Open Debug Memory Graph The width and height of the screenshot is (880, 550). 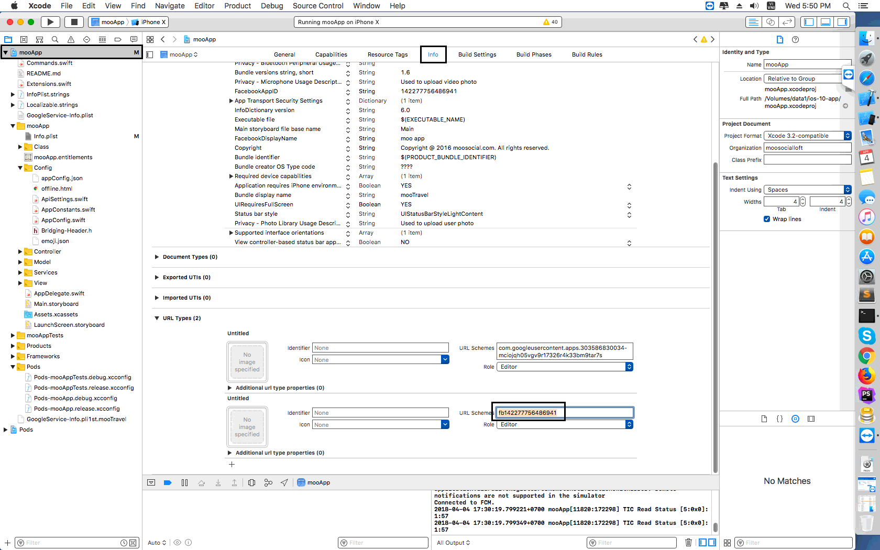(268, 482)
